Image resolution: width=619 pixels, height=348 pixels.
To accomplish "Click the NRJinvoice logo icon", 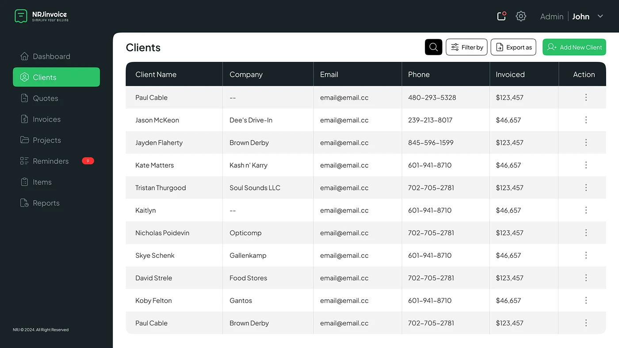I will (21, 16).
